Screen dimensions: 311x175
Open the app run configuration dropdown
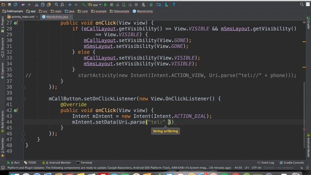click(95, 4)
